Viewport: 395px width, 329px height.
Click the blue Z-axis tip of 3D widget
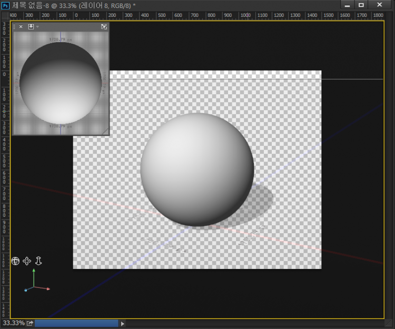pyautogui.click(x=26, y=291)
